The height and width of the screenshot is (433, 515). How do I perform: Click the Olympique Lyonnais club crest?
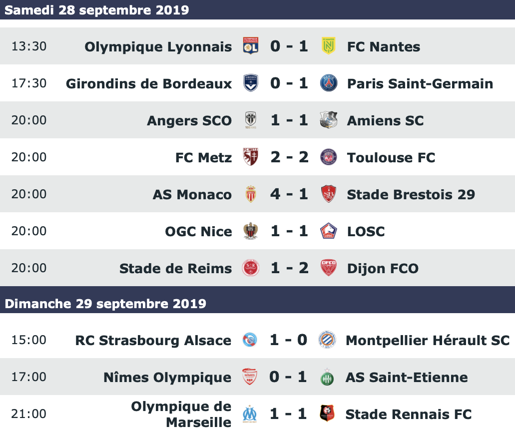(250, 46)
